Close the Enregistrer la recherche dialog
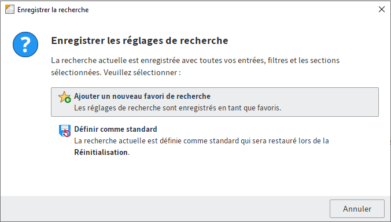The image size is (391, 222). (x=382, y=9)
